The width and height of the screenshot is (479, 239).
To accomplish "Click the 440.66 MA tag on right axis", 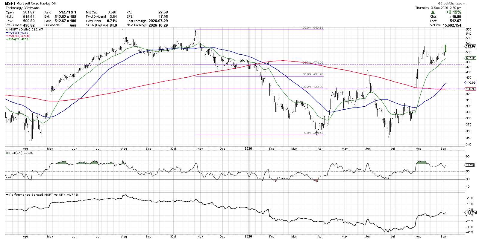I will click(471, 82).
